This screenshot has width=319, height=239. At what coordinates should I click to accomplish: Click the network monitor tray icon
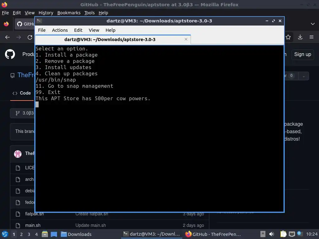click(x=292, y=234)
